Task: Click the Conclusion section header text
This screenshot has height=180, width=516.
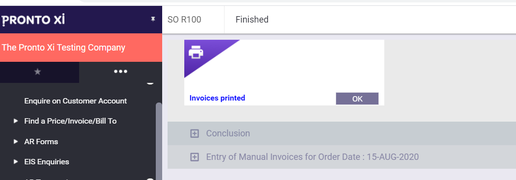Action: (228, 133)
